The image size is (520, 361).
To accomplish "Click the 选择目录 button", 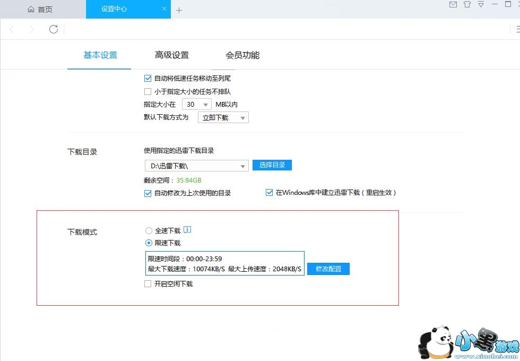I will click(x=272, y=165).
